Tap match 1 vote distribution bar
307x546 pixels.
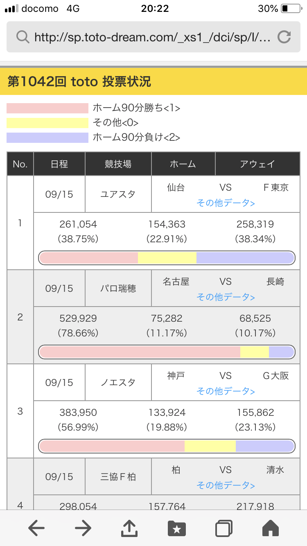click(167, 258)
